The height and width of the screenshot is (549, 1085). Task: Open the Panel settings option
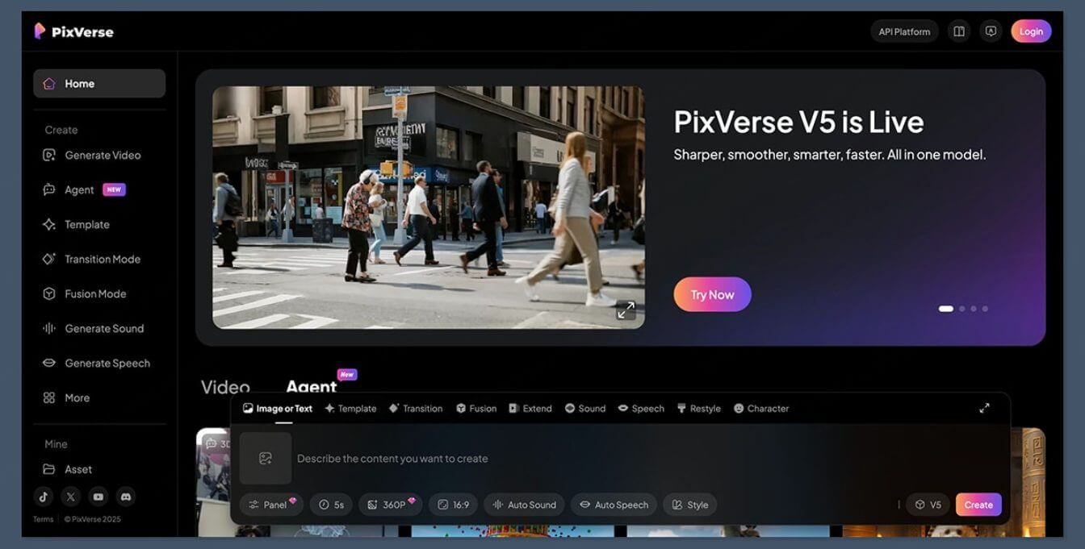click(x=271, y=505)
